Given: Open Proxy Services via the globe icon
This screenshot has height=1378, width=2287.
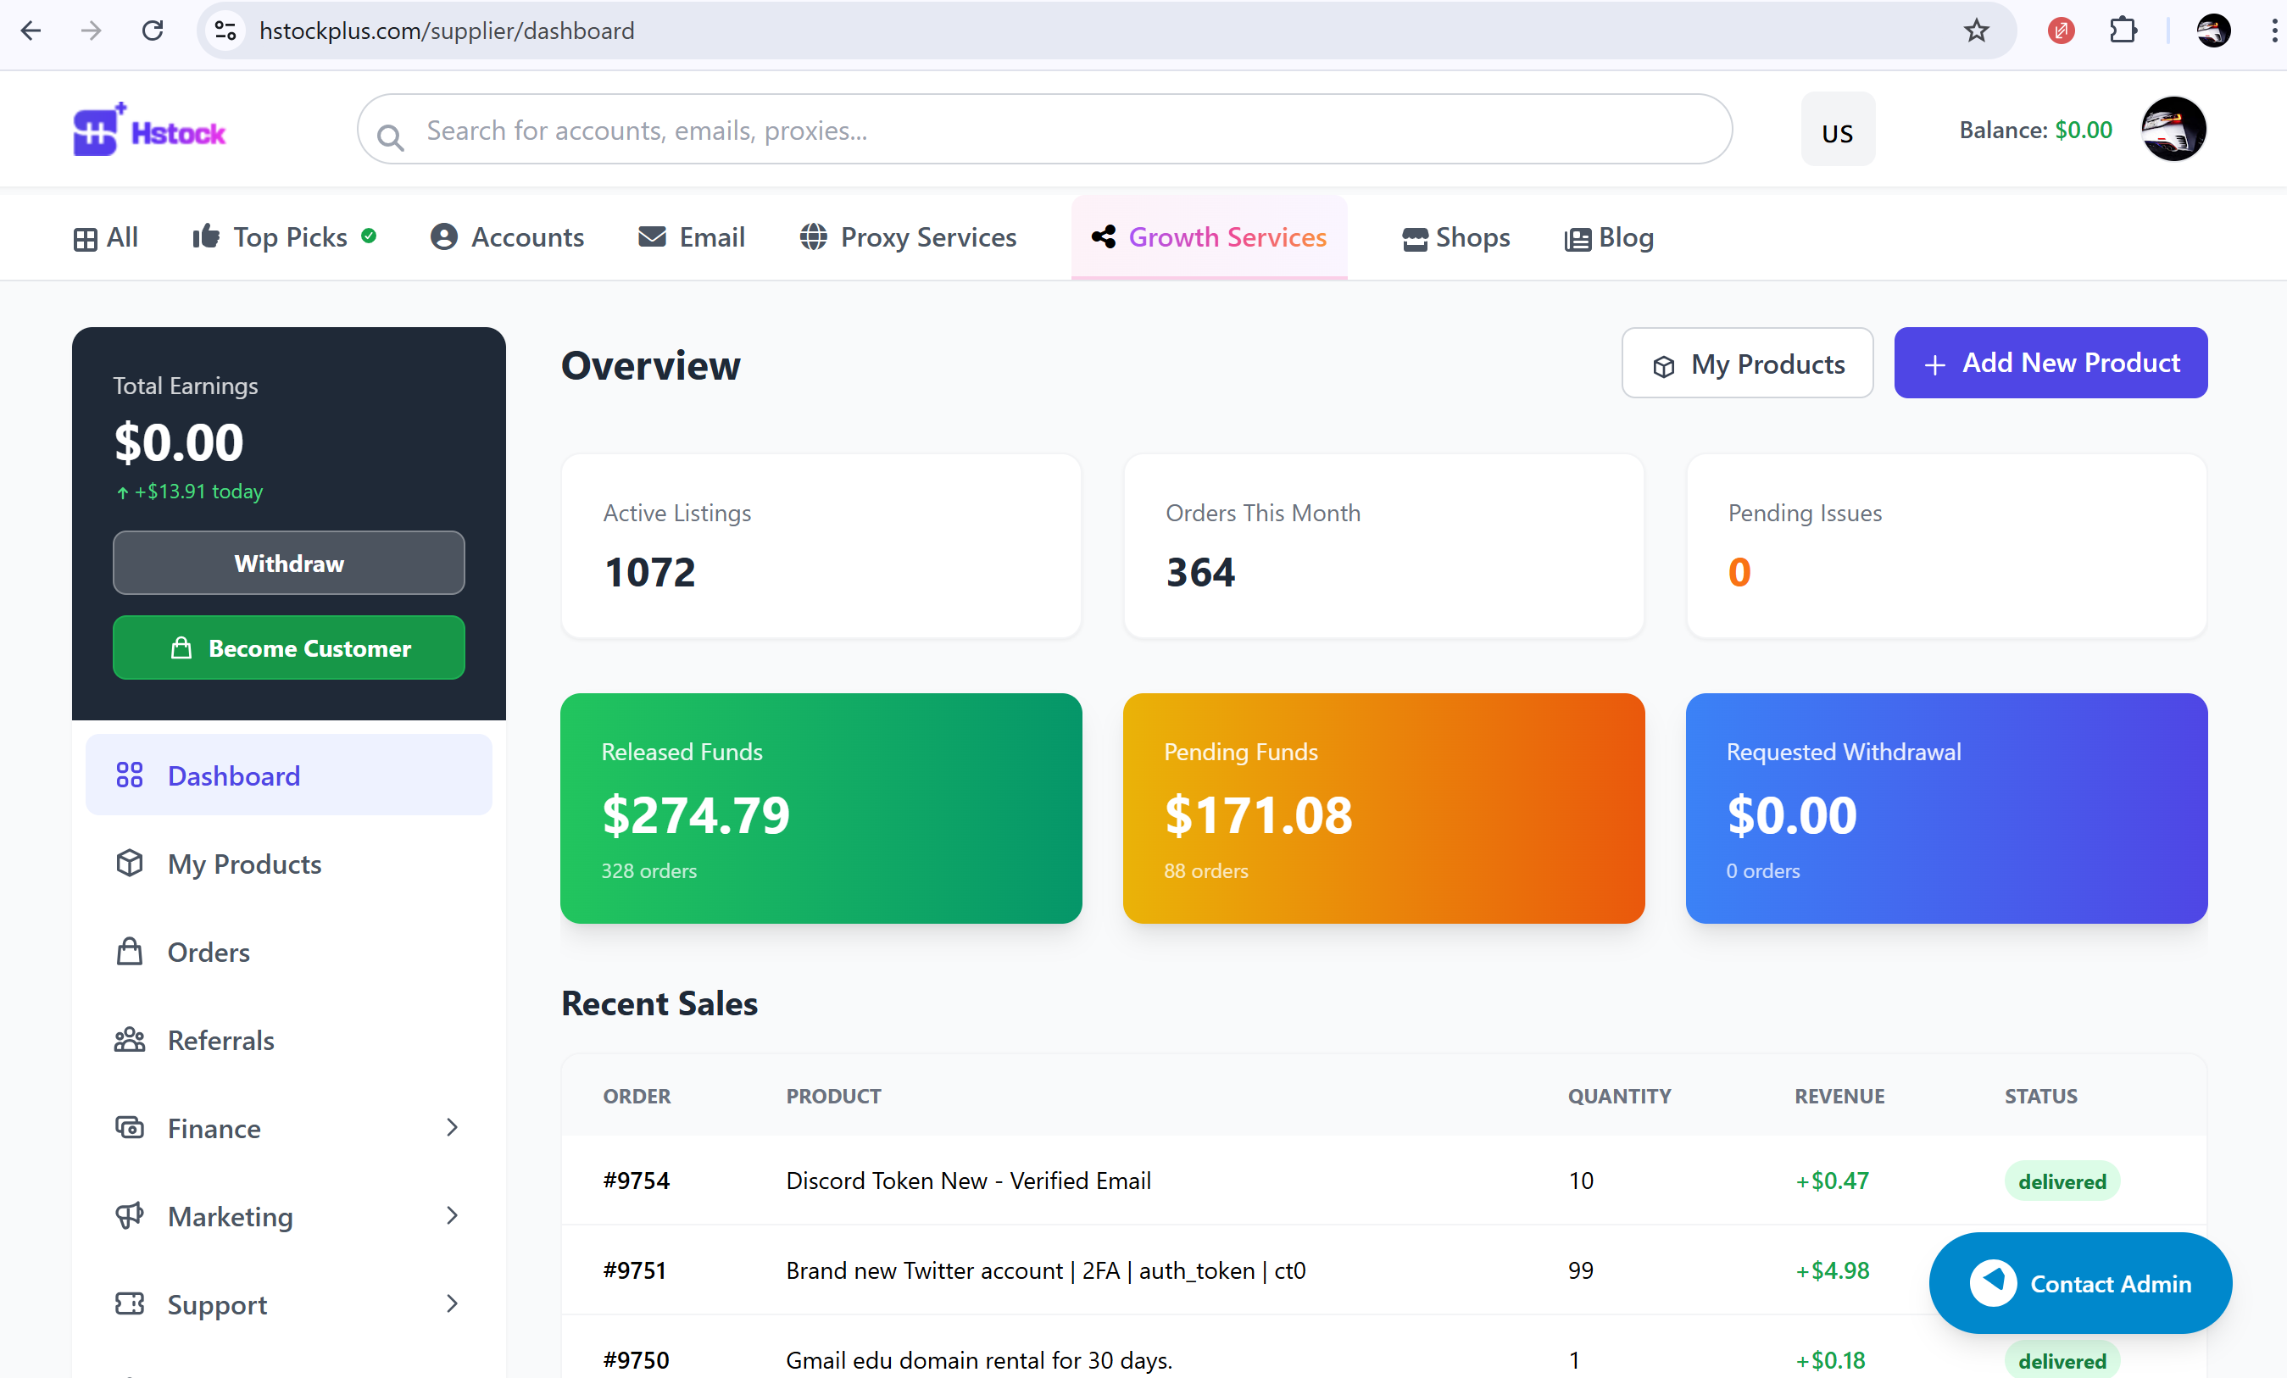Looking at the screenshot, I should 814,237.
